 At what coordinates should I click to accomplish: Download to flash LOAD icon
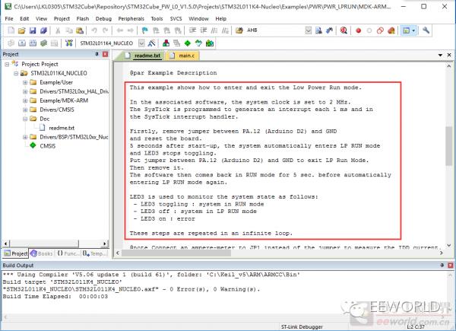(69, 43)
